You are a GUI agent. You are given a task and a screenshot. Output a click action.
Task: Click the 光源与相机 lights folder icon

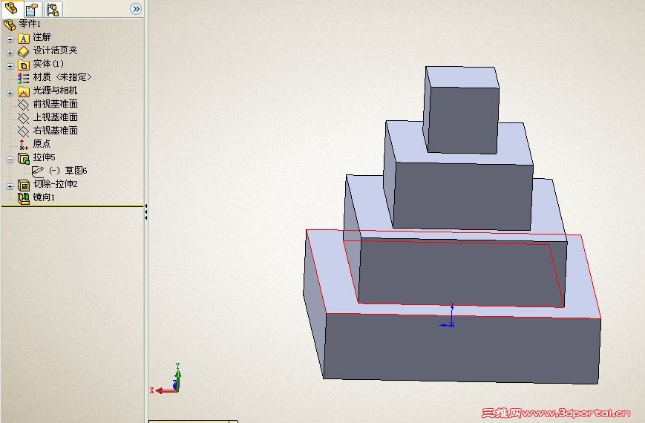pos(24,91)
